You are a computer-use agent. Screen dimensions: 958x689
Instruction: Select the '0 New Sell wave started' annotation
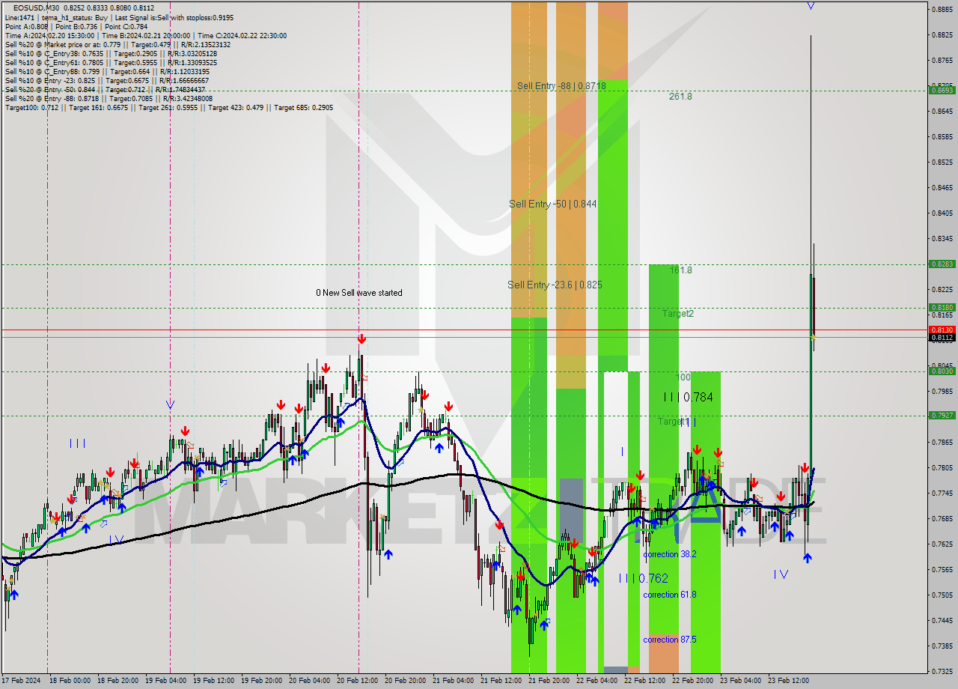359,293
